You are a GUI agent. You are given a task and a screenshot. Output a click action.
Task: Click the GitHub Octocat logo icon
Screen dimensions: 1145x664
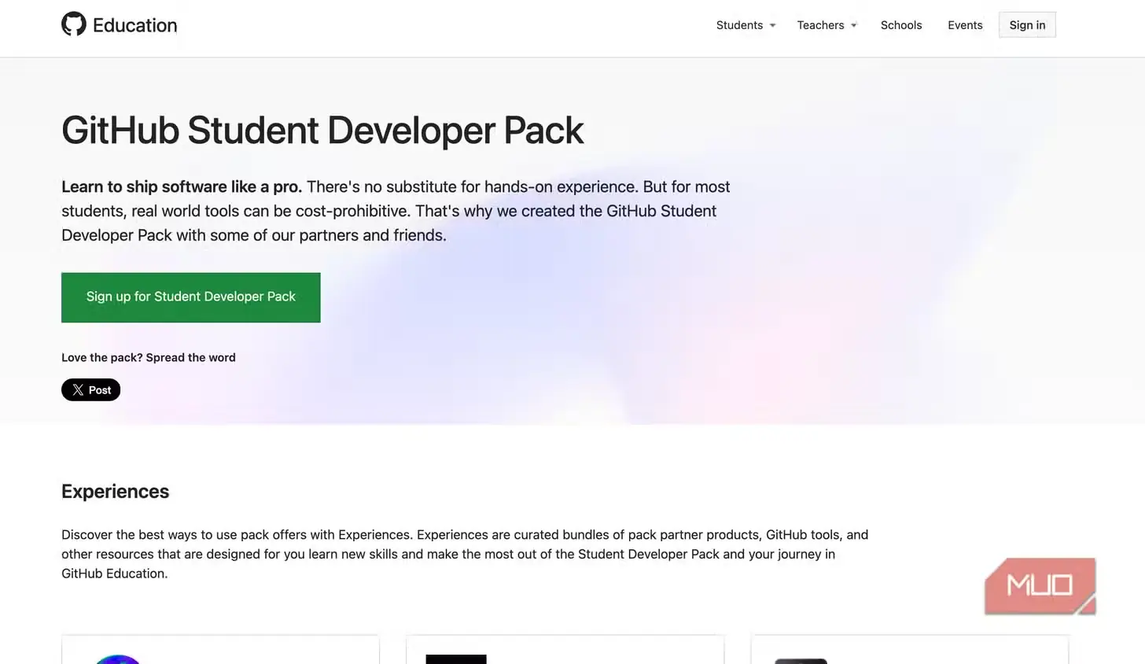click(x=74, y=24)
